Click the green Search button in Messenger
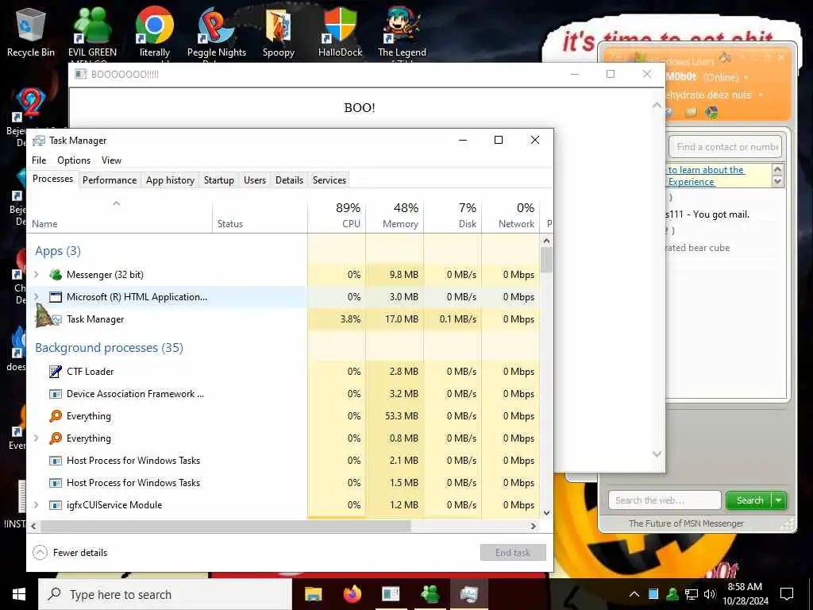The width and height of the screenshot is (813, 610). tap(749, 500)
